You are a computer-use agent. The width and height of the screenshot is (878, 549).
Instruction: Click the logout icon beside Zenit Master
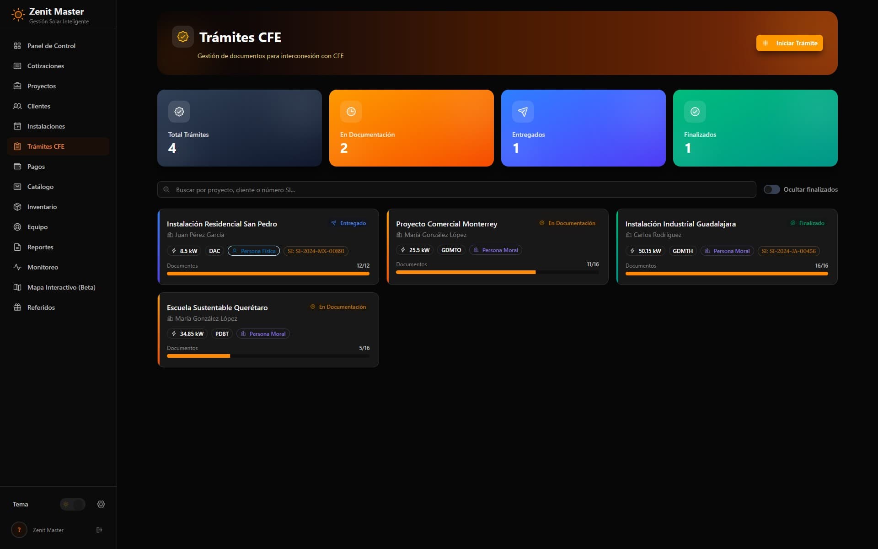pyautogui.click(x=99, y=530)
